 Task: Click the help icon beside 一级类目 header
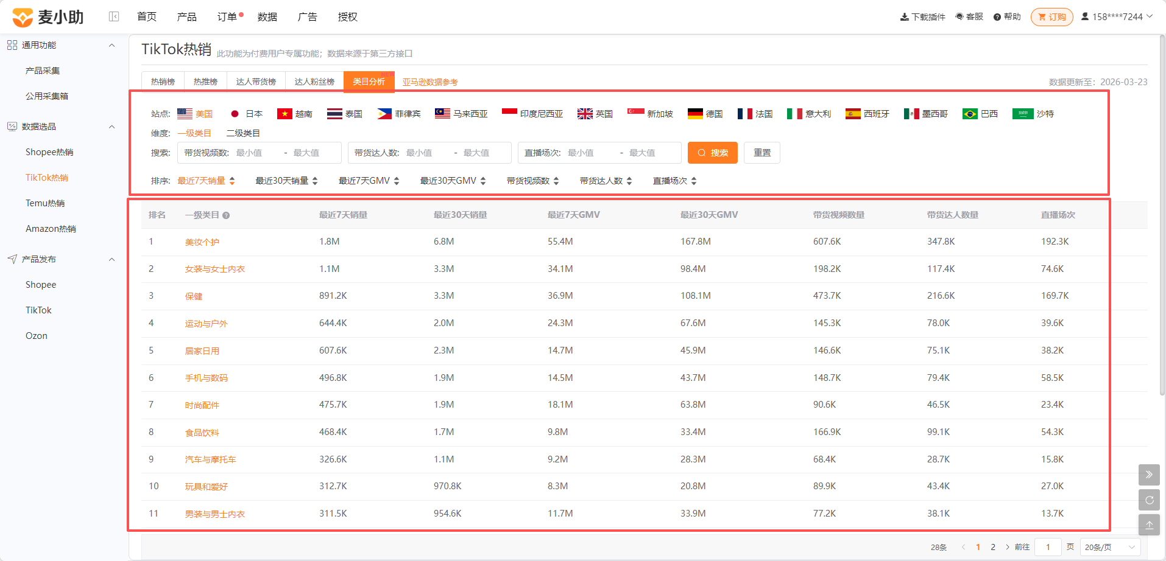coord(226,215)
